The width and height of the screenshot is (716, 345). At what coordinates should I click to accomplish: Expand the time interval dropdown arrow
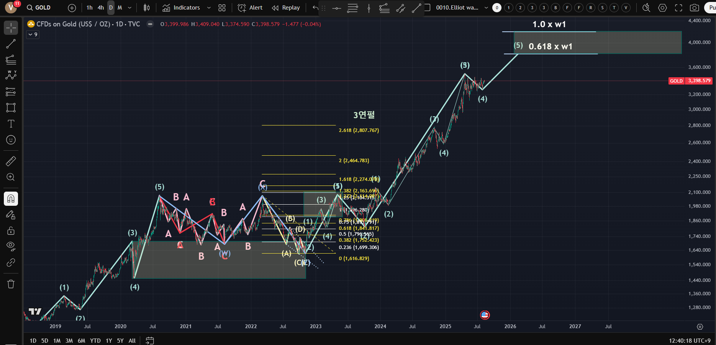click(x=129, y=8)
